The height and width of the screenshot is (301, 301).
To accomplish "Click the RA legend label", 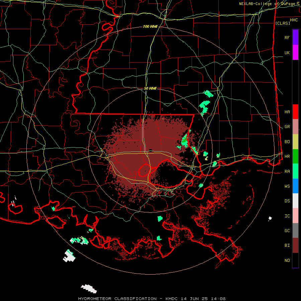I will 287,171.
